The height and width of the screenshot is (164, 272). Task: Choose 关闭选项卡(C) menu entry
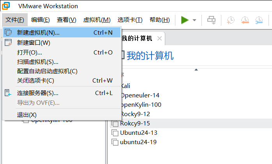click(x=62, y=80)
